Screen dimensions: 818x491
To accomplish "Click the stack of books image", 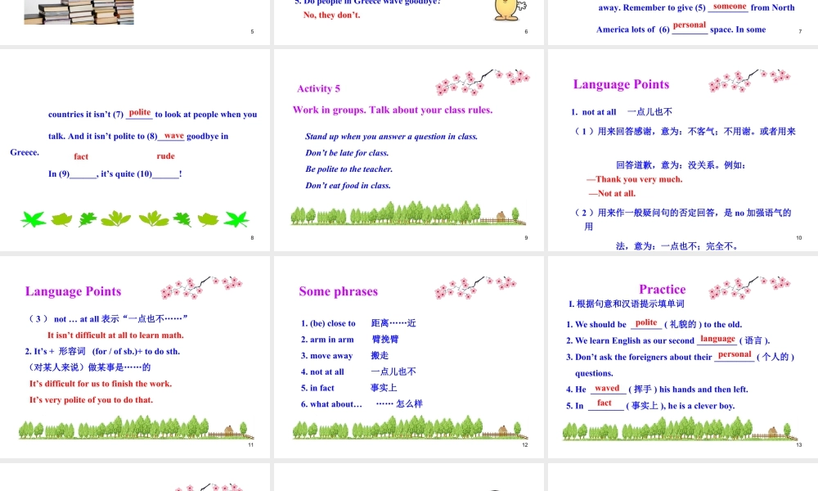I will (79, 11).
